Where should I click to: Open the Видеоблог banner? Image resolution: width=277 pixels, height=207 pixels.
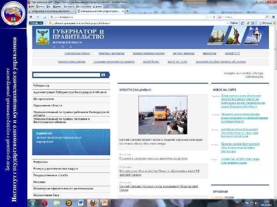tap(71, 142)
